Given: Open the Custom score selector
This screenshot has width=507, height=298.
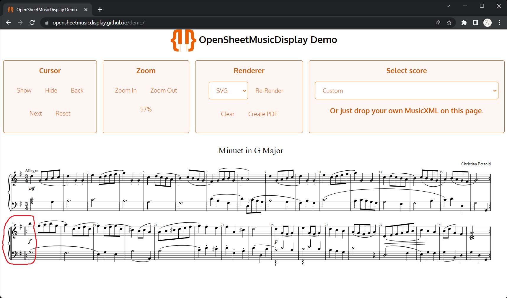Looking at the screenshot, I should coord(406,90).
